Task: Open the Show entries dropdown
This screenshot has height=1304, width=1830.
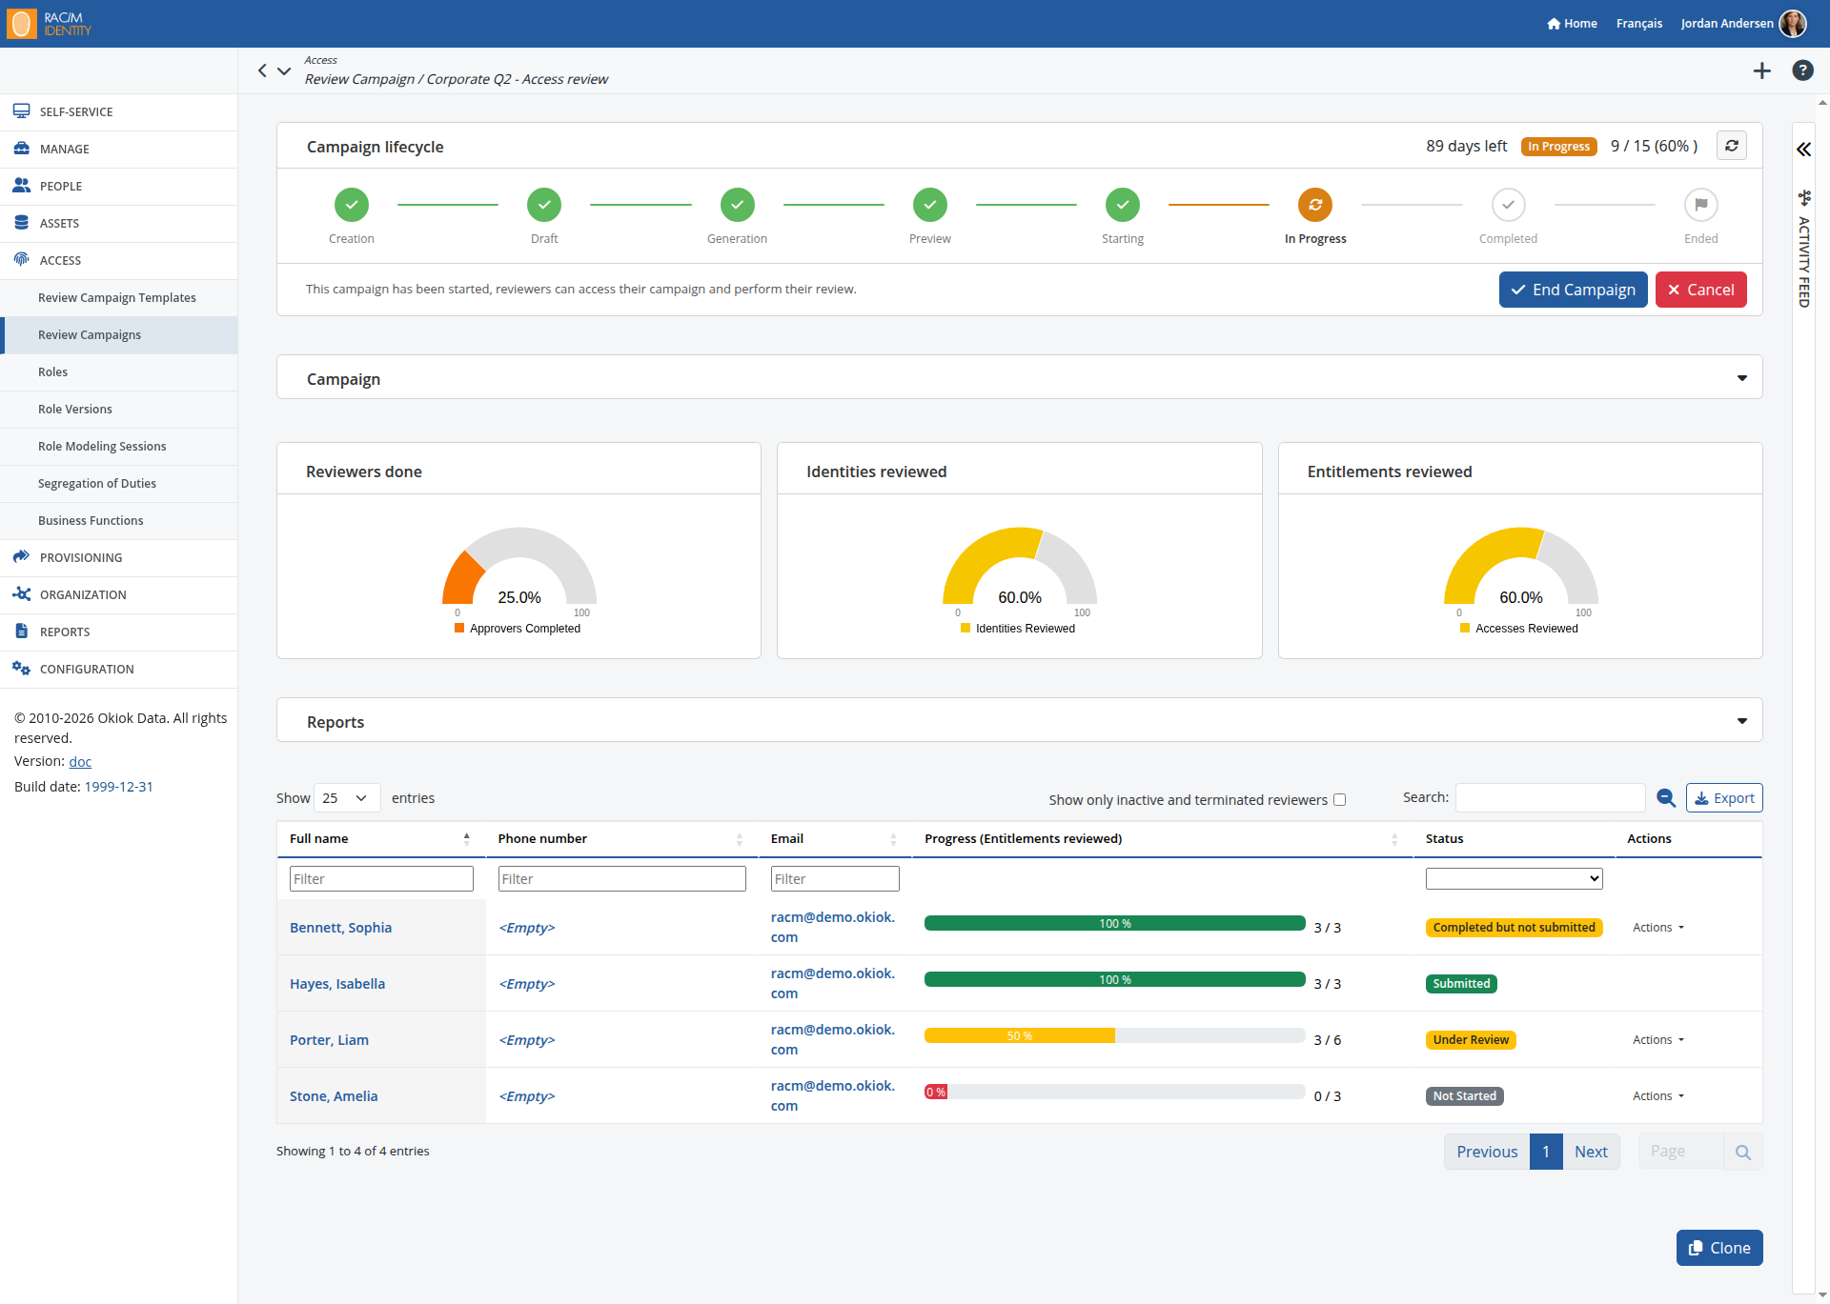Action: pyautogui.click(x=347, y=798)
